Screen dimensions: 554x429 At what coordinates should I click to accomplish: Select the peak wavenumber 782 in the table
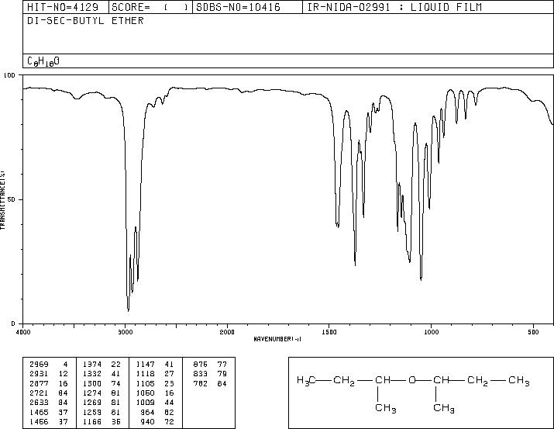[201, 383]
